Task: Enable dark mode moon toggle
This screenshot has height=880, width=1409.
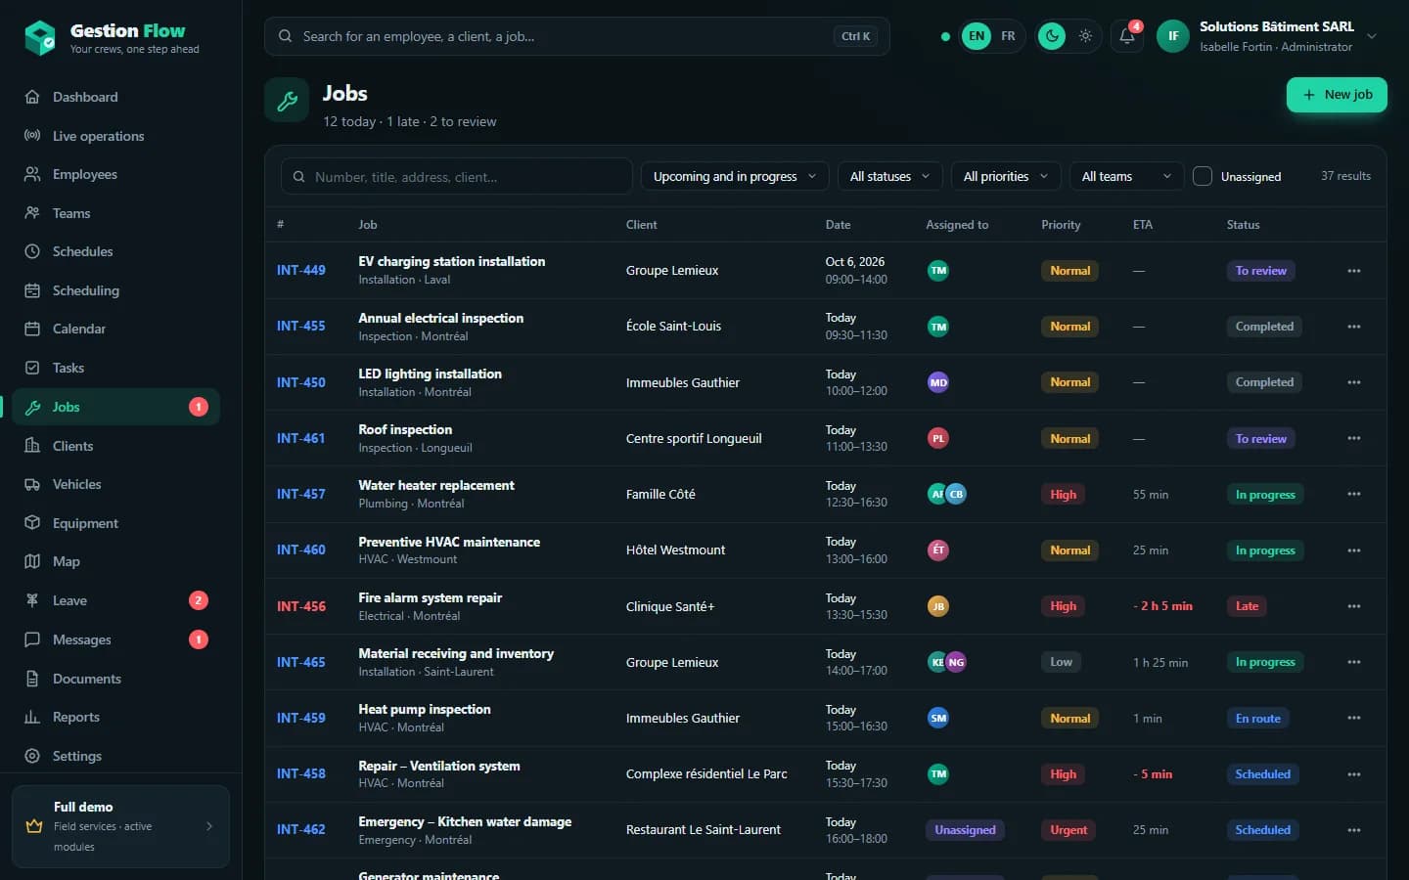Action: [x=1052, y=36]
